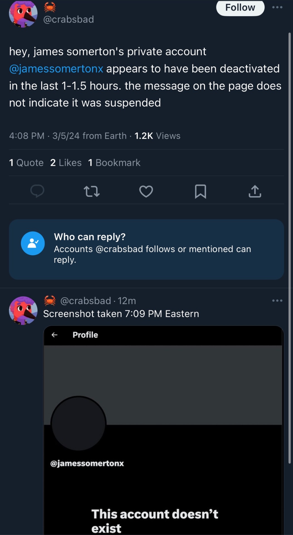Open the @jamessomertonx mention link

(56, 69)
